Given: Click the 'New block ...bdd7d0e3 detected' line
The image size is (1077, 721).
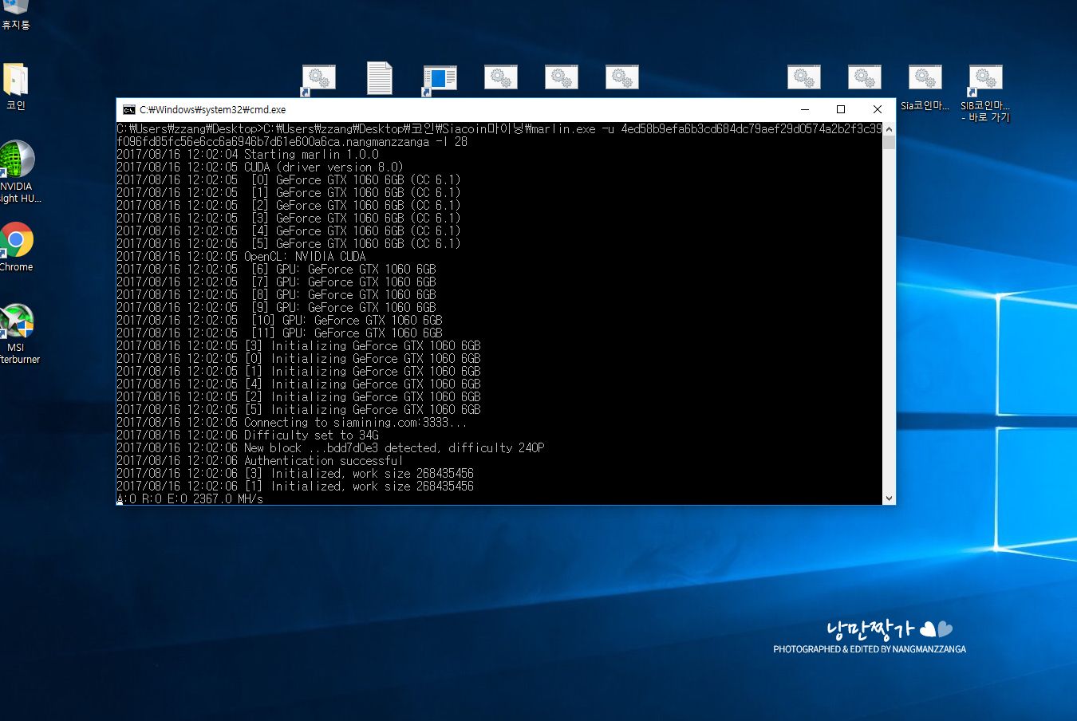Looking at the screenshot, I should [330, 448].
